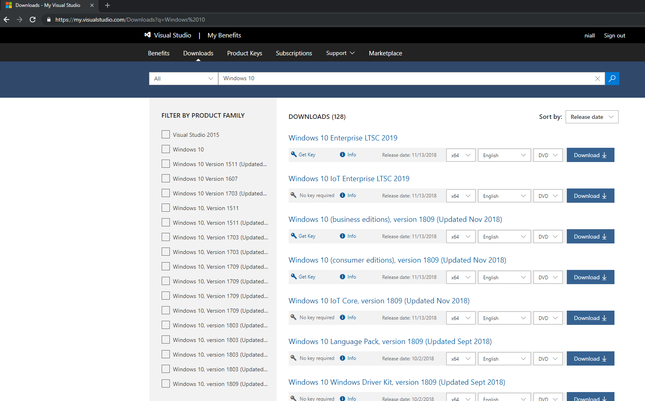The width and height of the screenshot is (645, 401).
Task: Open the Windows 10 (consumer editions) 1809 title link
Action: pyautogui.click(x=397, y=260)
